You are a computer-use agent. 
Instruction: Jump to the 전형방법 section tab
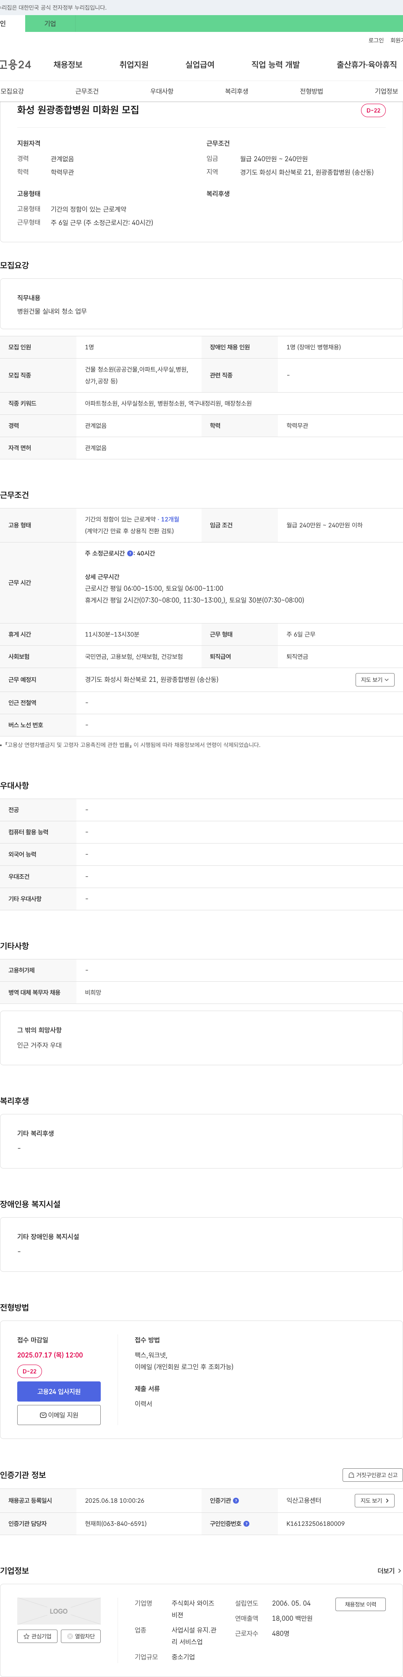click(312, 91)
